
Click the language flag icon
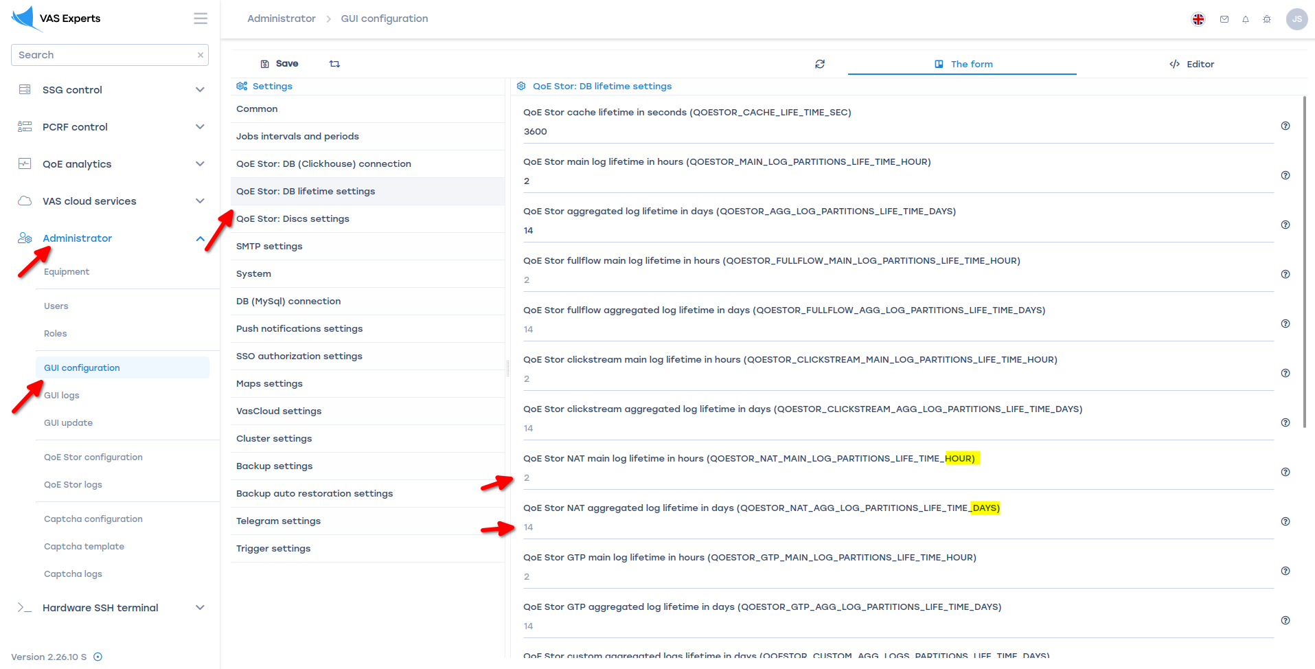pos(1198,19)
